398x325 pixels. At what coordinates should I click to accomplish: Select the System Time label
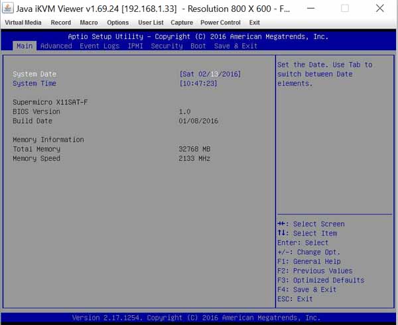pos(34,83)
